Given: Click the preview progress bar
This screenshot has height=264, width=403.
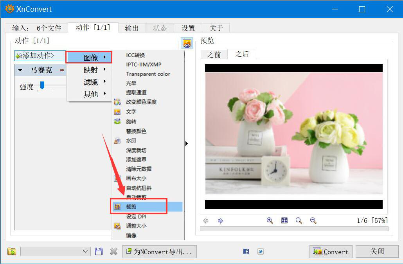Looking at the screenshot, I should click(294, 229).
